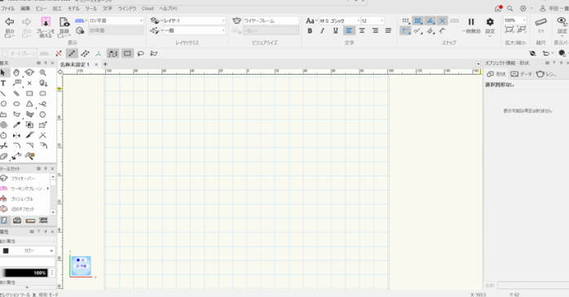This screenshot has width=569, height=297.
Task: Expand the ワーキングプレーン submenu arrow
Action: pos(47,188)
